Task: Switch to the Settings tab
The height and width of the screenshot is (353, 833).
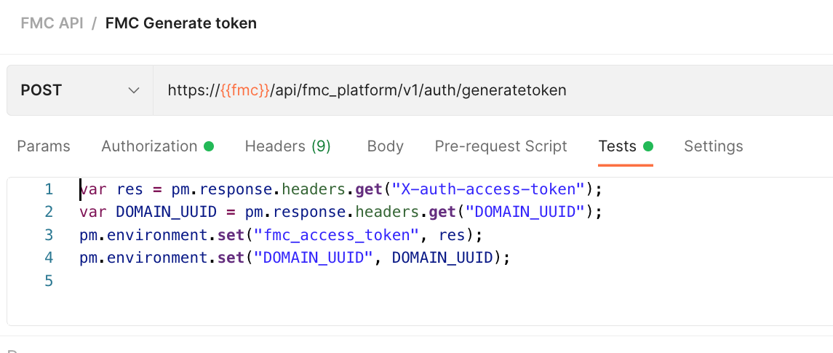Action: pos(713,146)
